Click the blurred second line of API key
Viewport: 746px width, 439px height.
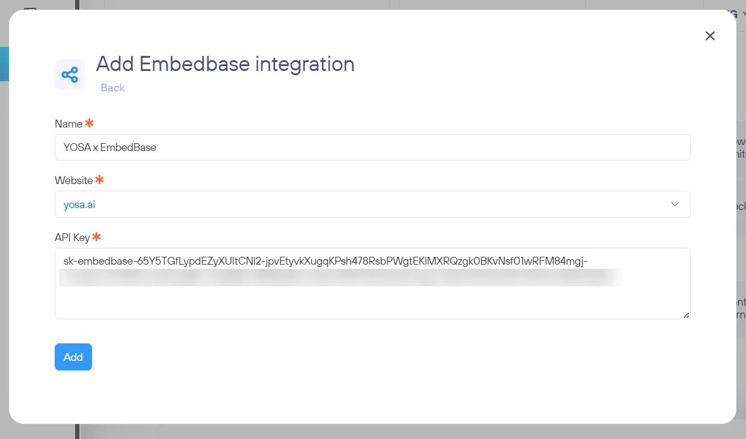click(340, 277)
